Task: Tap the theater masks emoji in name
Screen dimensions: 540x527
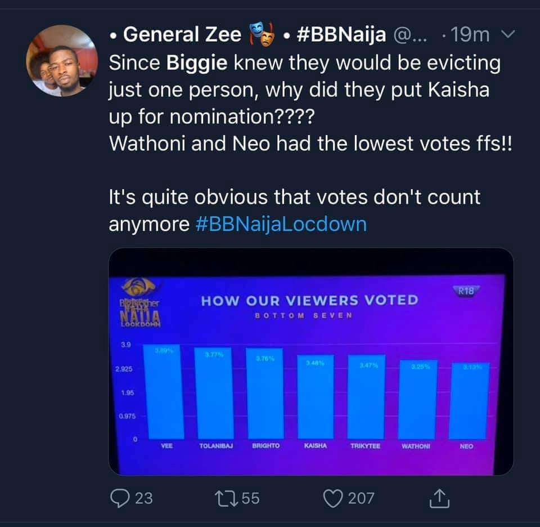Action: tap(262, 34)
